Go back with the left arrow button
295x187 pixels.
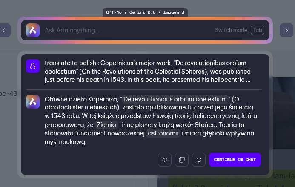point(5,30)
